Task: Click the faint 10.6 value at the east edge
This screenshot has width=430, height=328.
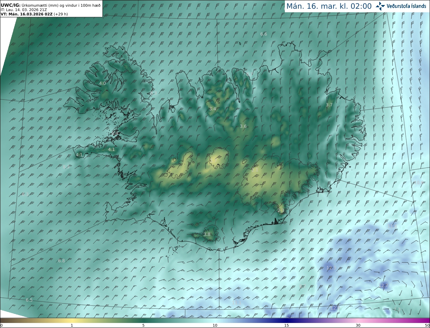Action: [x=419, y=182]
